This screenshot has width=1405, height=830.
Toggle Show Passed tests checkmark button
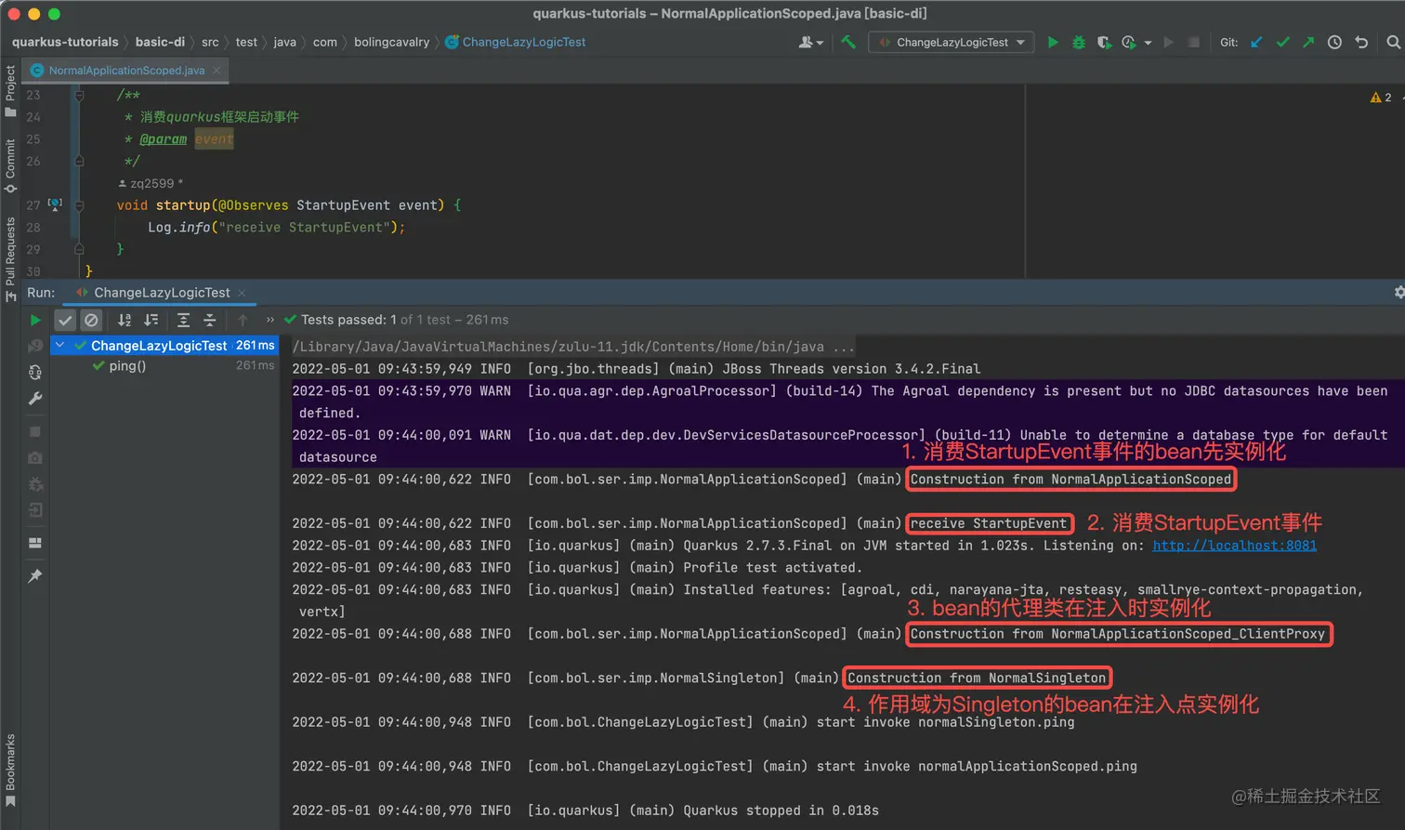(x=65, y=320)
